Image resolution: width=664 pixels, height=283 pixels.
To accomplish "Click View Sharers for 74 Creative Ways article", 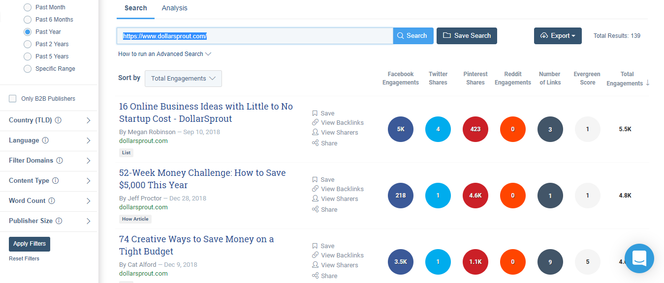I will pyautogui.click(x=339, y=265).
